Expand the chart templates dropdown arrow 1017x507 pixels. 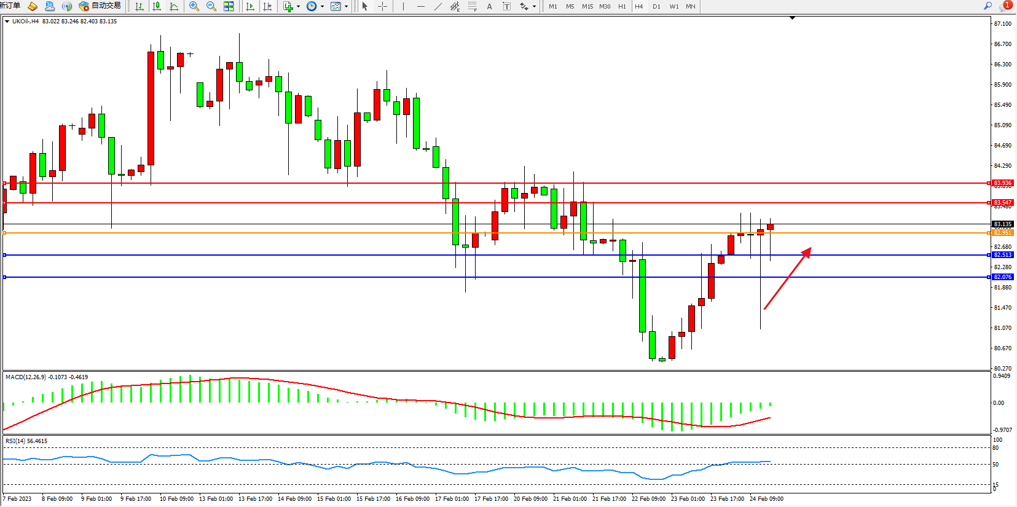pyautogui.click(x=347, y=7)
